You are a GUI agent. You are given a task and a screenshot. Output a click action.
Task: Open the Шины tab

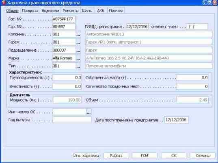pyautogui.click(x=87, y=11)
